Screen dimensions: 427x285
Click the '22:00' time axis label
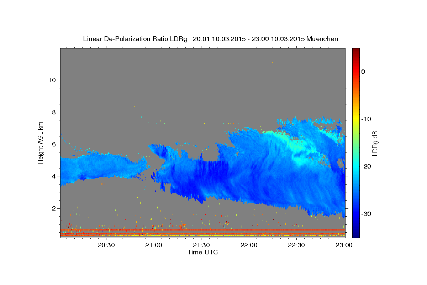coord(249,245)
